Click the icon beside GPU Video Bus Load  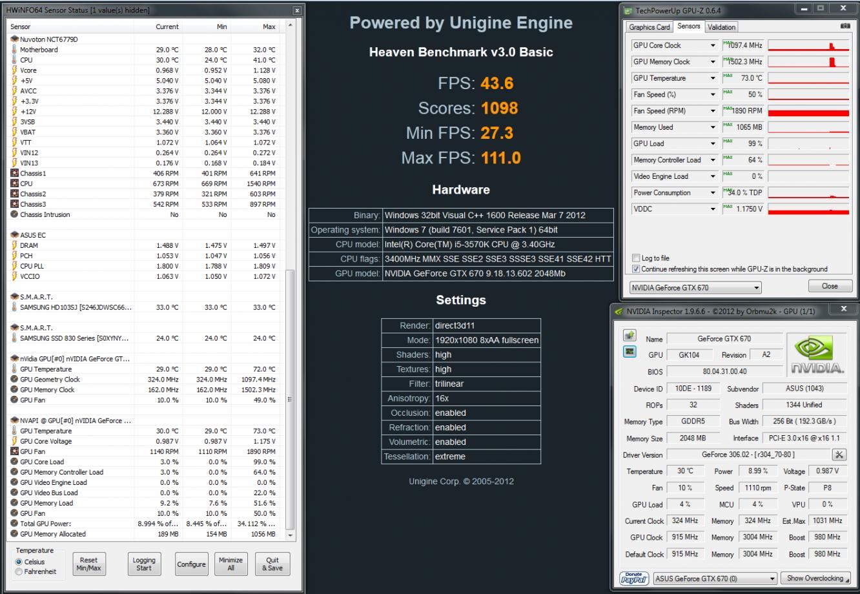14,493
